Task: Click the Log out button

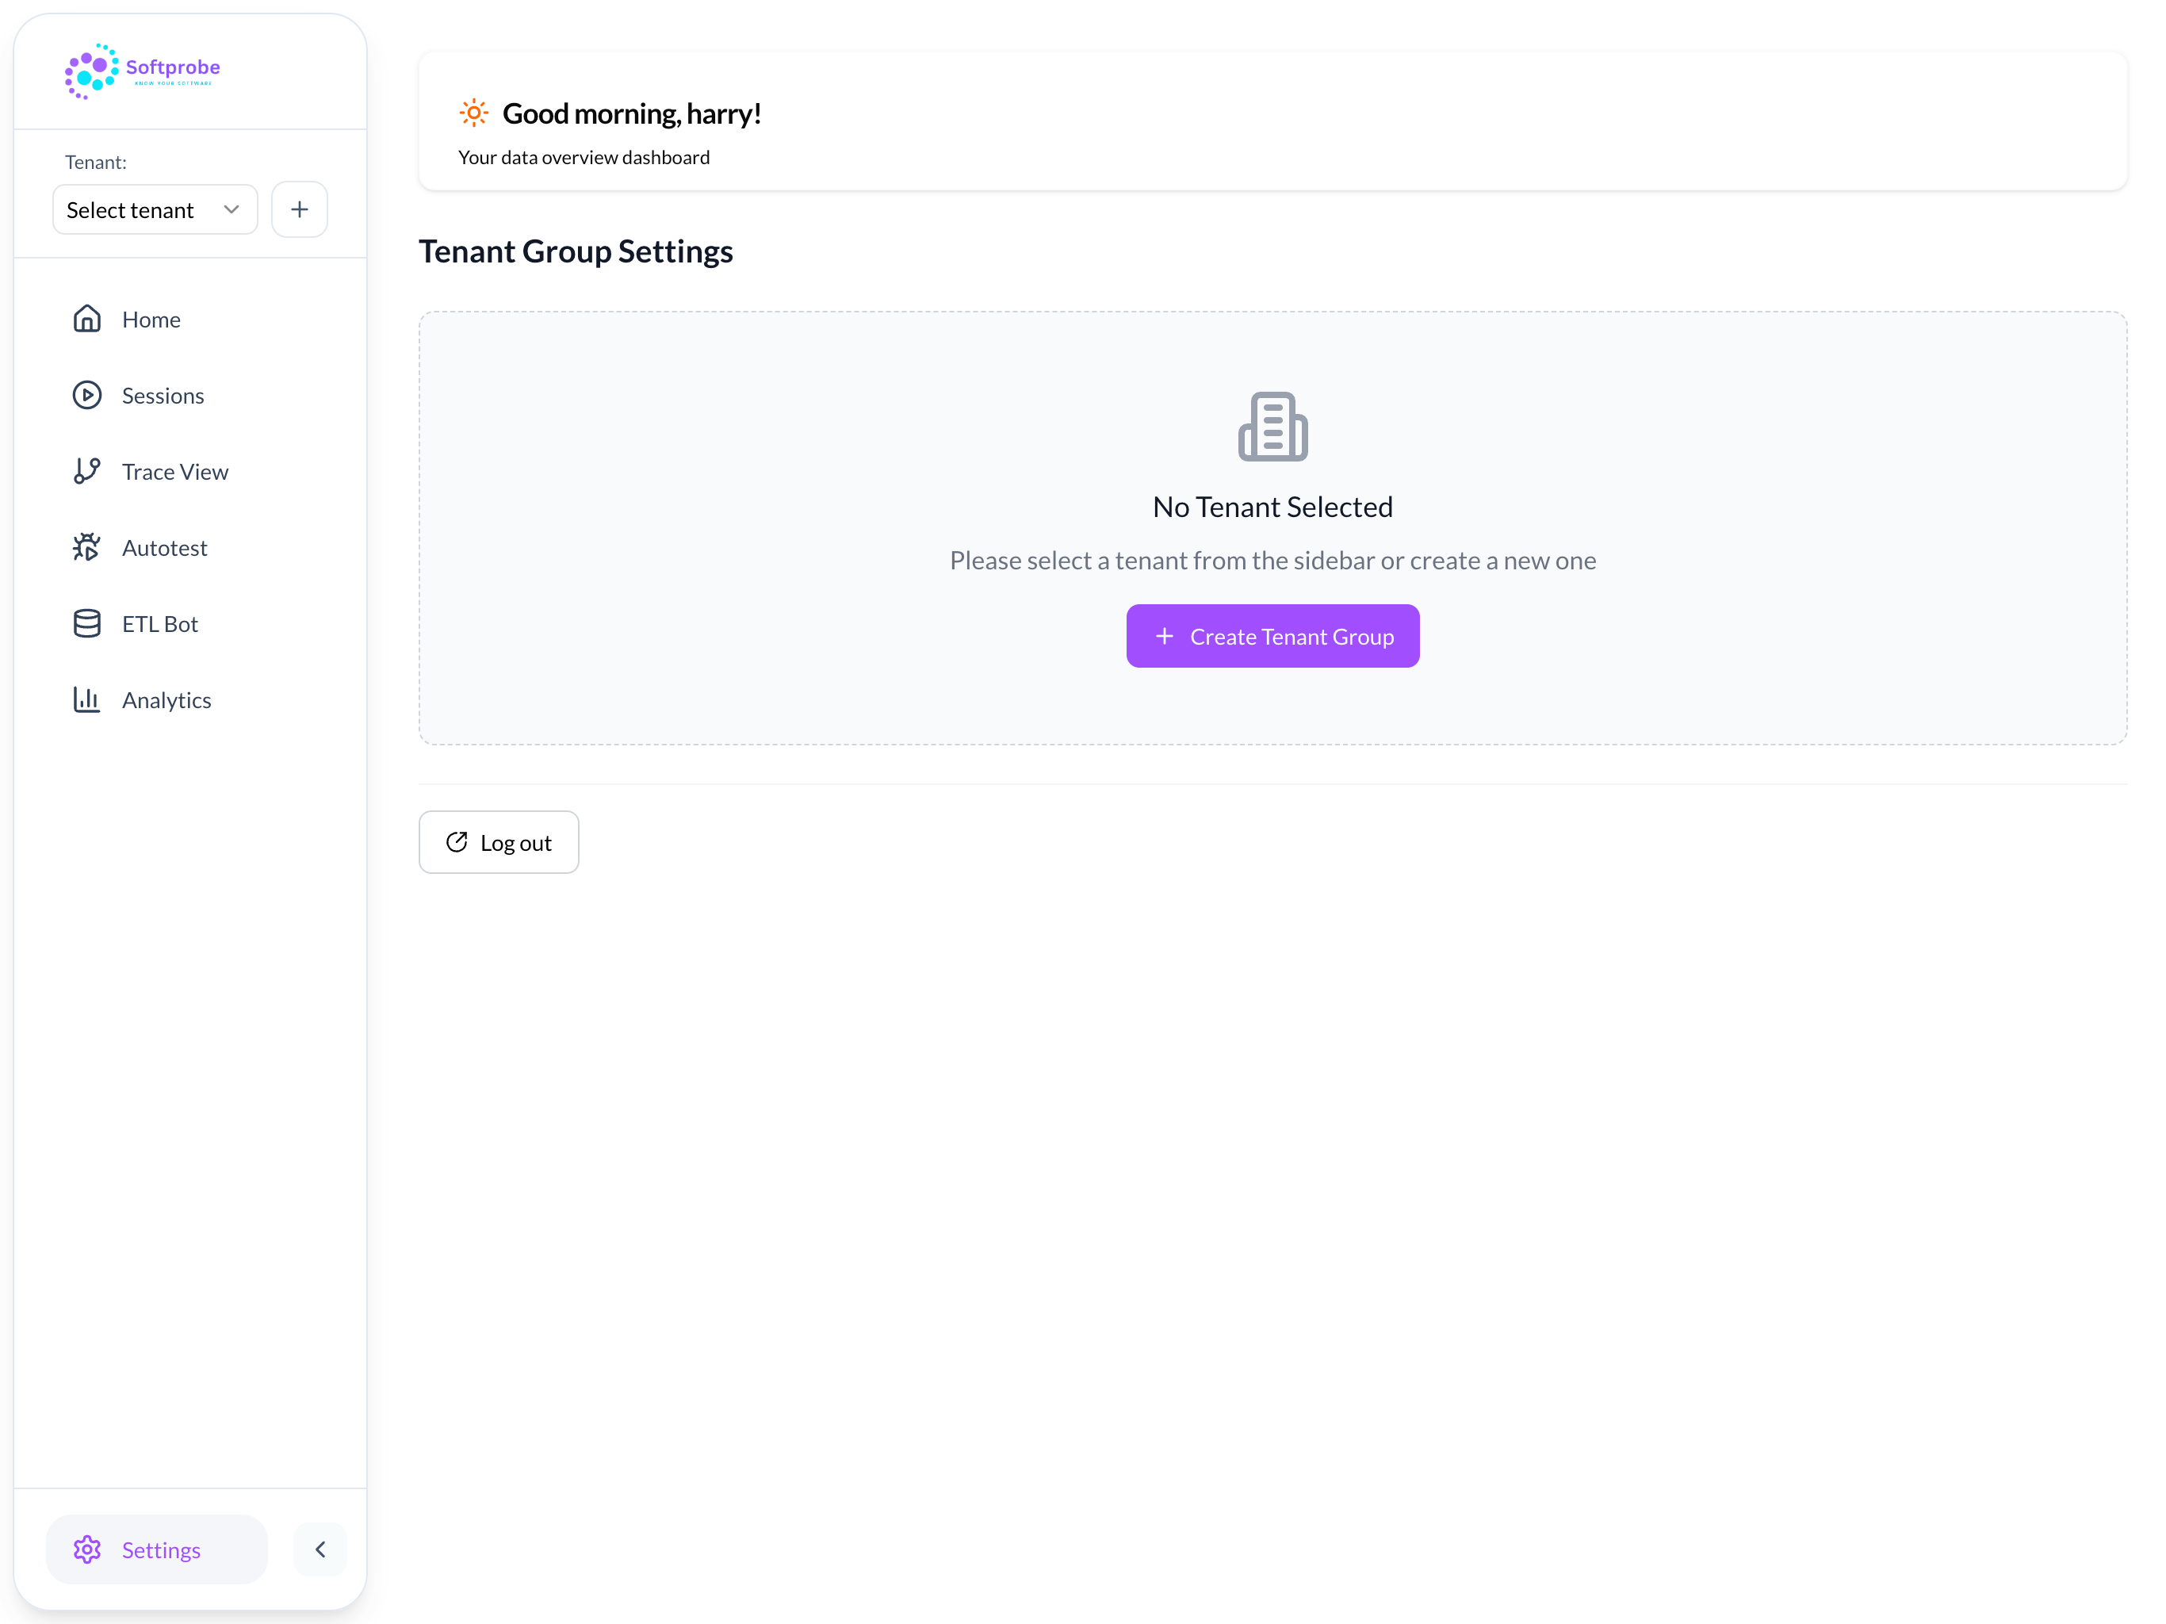Action: click(x=499, y=842)
